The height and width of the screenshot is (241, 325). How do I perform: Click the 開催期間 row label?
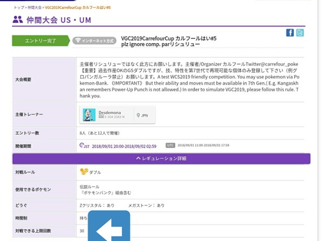pyautogui.click(x=23, y=146)
